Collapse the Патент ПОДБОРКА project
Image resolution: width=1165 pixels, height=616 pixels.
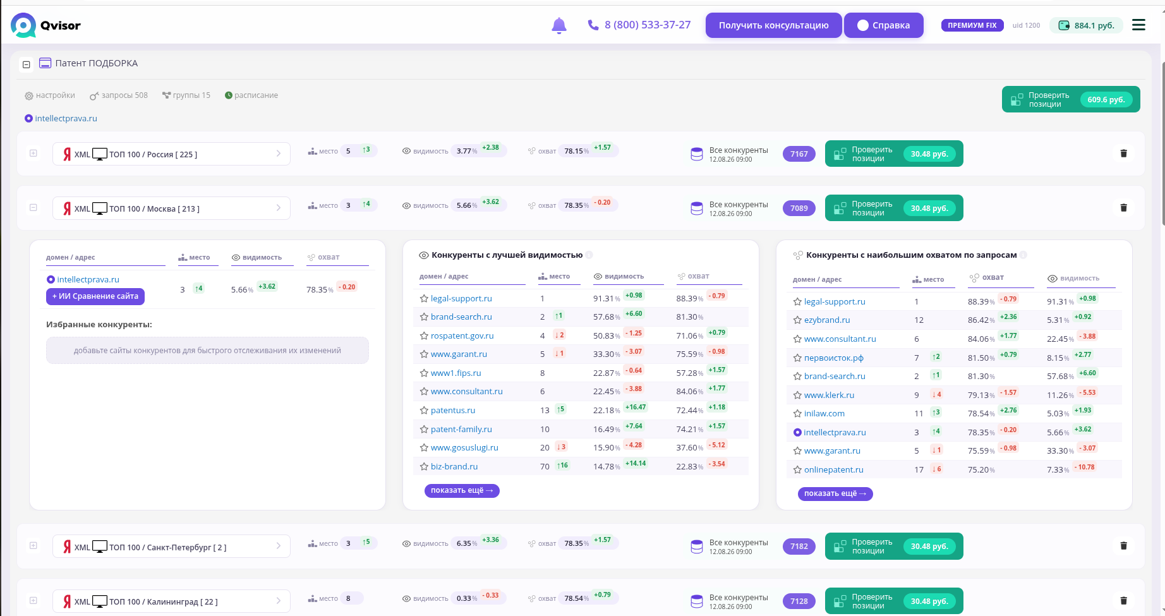pyautogui.click(x=27, y=64)
